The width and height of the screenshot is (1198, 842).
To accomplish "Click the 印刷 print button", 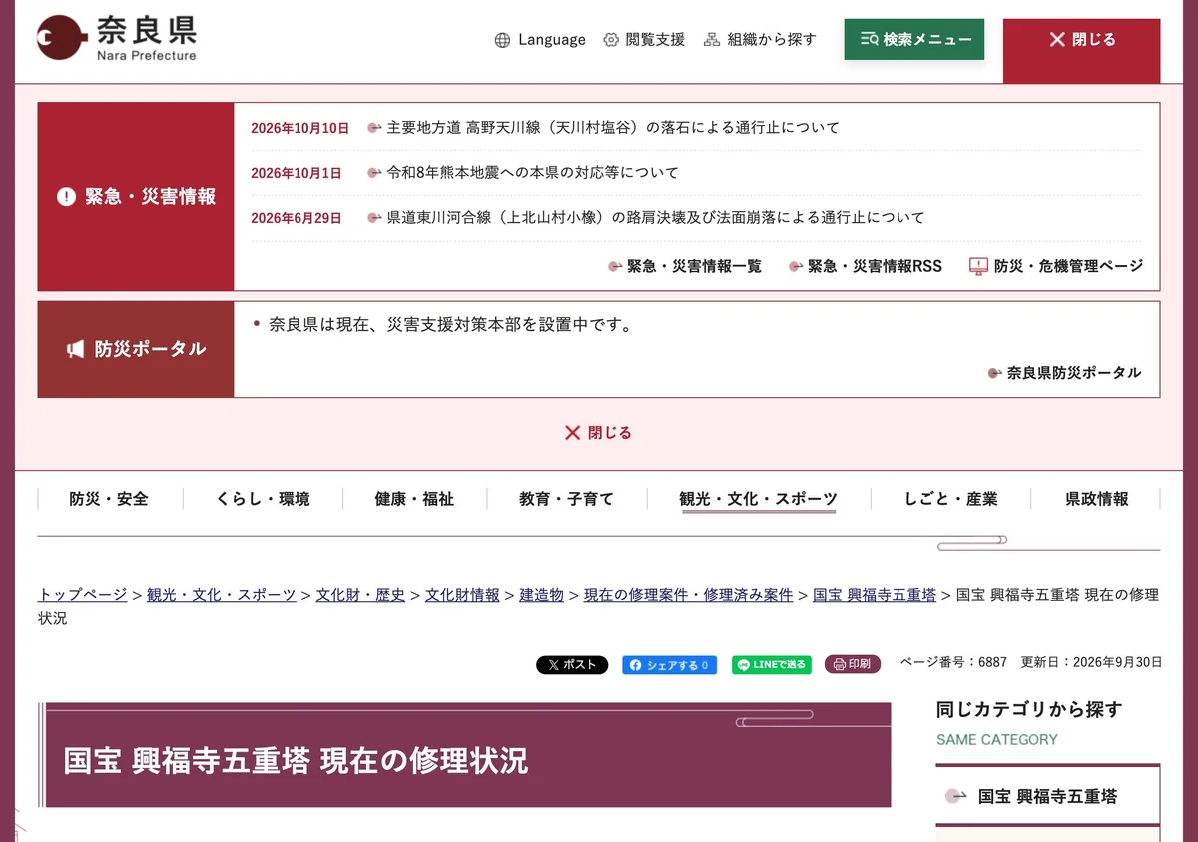I will (x=853, y=664).
